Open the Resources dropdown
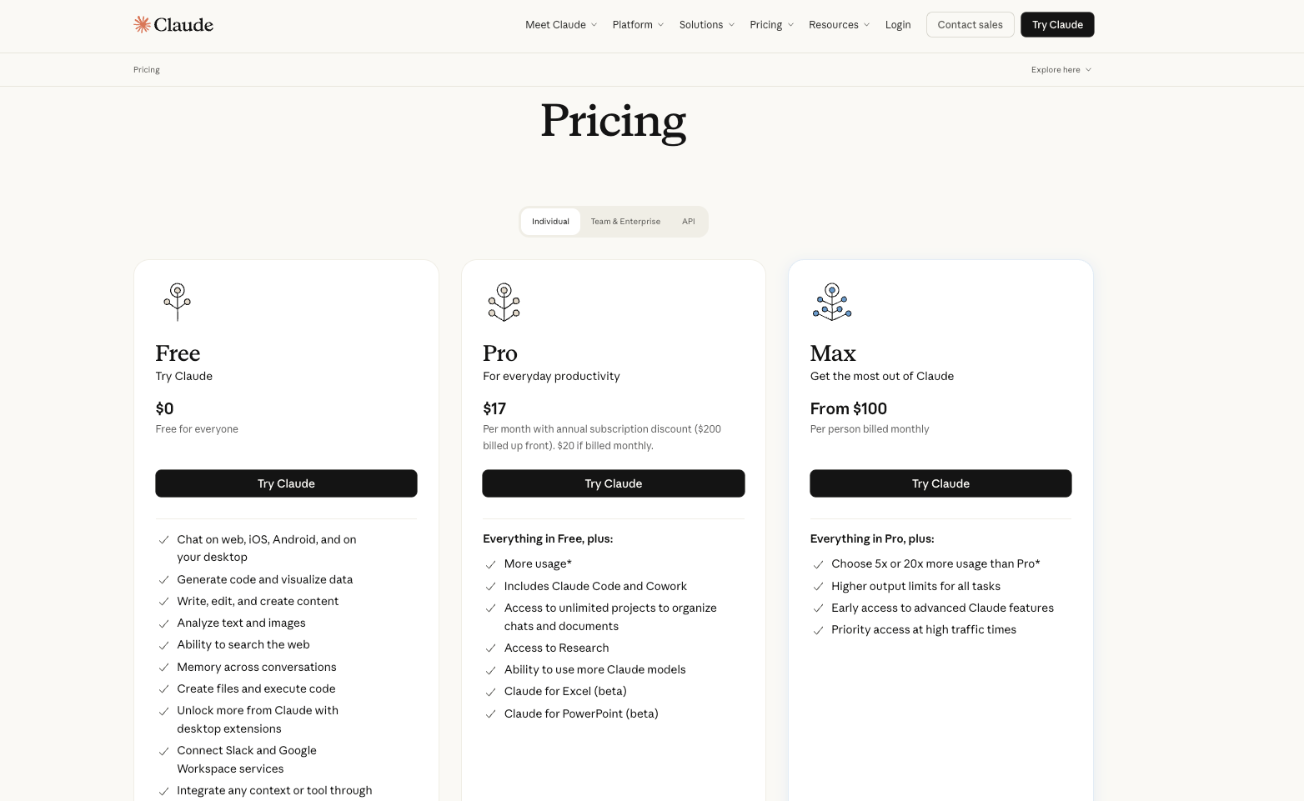Screen dimensions: 1304x801 click(839, 24)
